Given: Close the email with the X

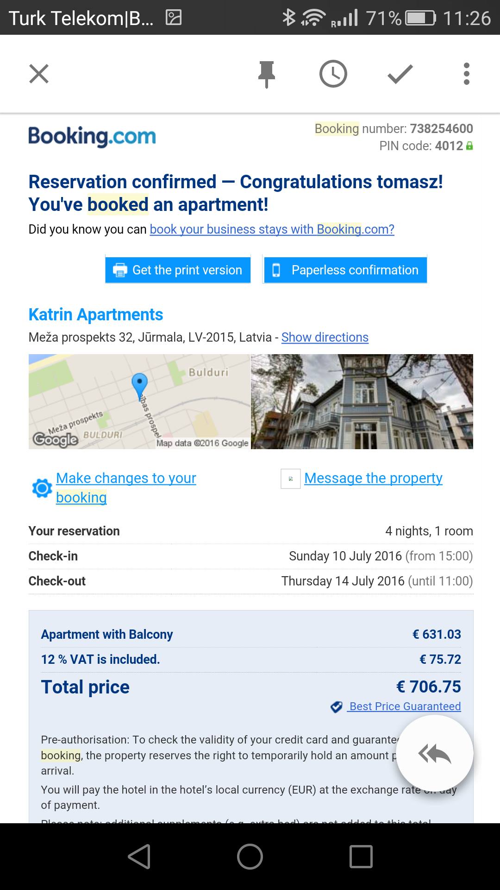Looking at the screenshot, I should click(39, 74).
